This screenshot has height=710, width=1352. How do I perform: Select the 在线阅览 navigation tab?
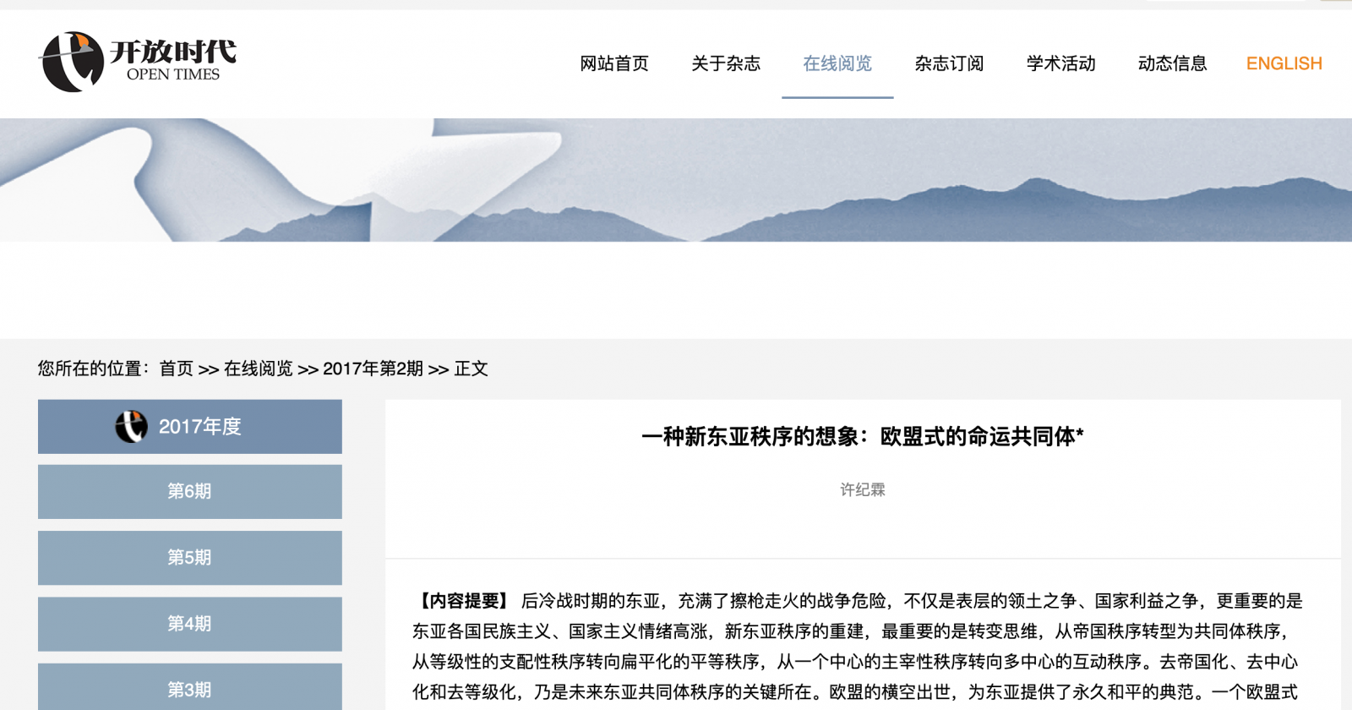coord(837,63)
